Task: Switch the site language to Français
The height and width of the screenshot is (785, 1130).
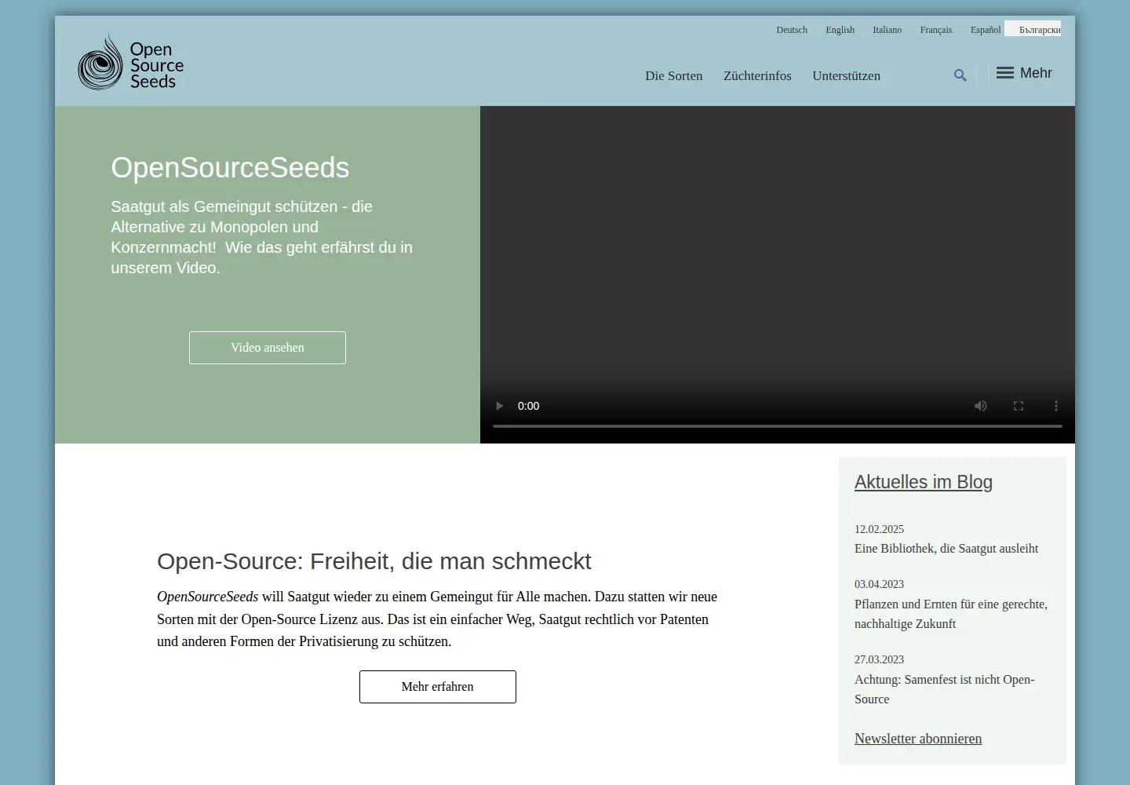Action: coord(936,30)
